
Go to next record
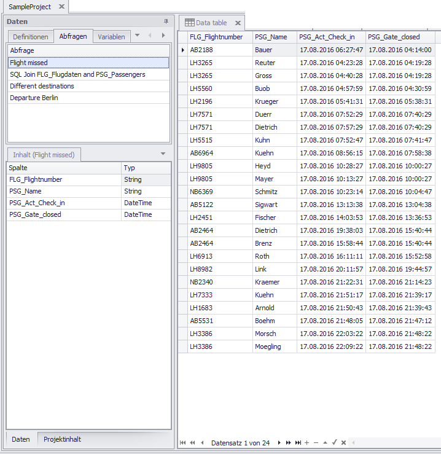(x=279, y=442)
